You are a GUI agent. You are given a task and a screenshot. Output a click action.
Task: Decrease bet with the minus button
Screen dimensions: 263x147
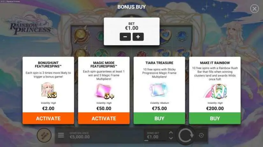(125, 37)
